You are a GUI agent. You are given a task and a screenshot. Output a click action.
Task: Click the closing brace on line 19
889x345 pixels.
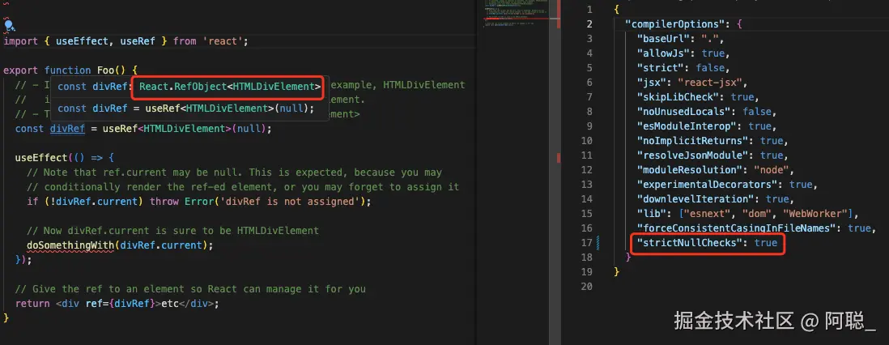pyautogui.click(x=616, y=272)
